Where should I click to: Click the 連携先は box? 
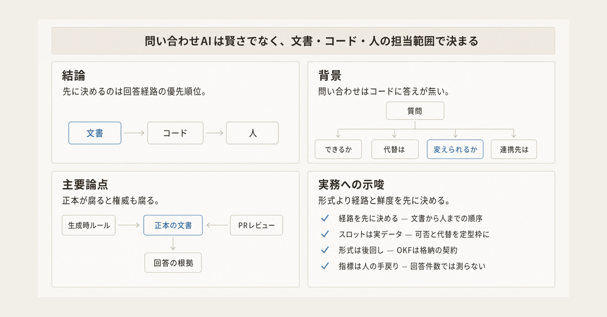click(x=514, y=149)
